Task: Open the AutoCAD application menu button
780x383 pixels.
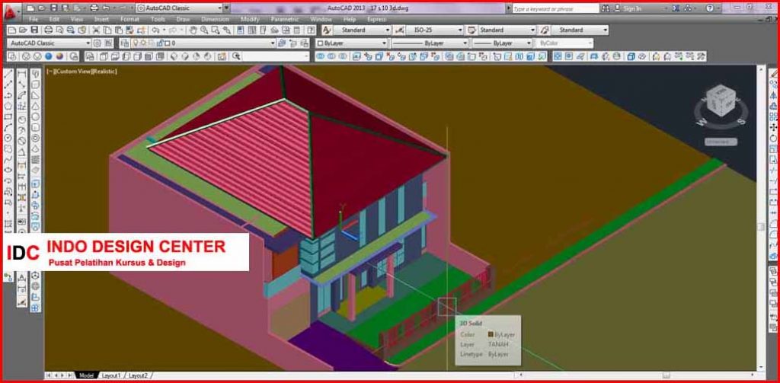Action: click(x=11, y=12)
